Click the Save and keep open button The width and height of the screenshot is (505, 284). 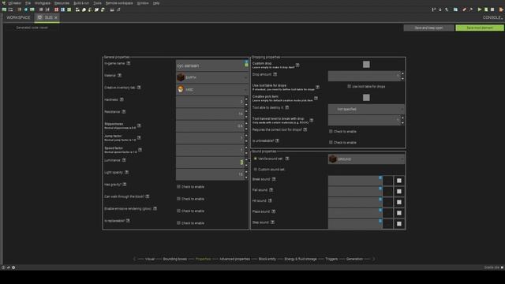(428, 28)
